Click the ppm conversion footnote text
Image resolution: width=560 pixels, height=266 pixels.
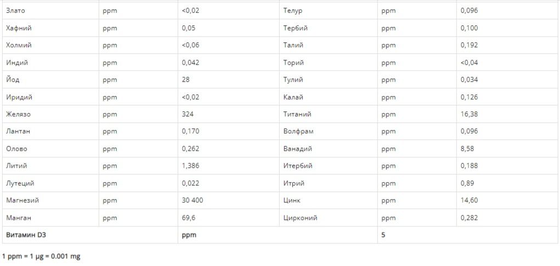tap(41, 256)
